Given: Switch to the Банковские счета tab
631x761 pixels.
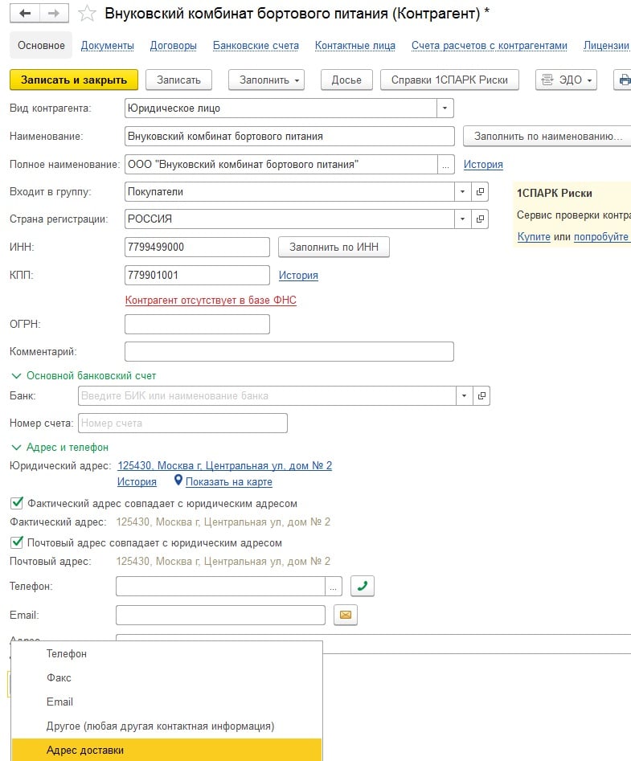Looking at the screenshot, I should (x=256, y=46).
